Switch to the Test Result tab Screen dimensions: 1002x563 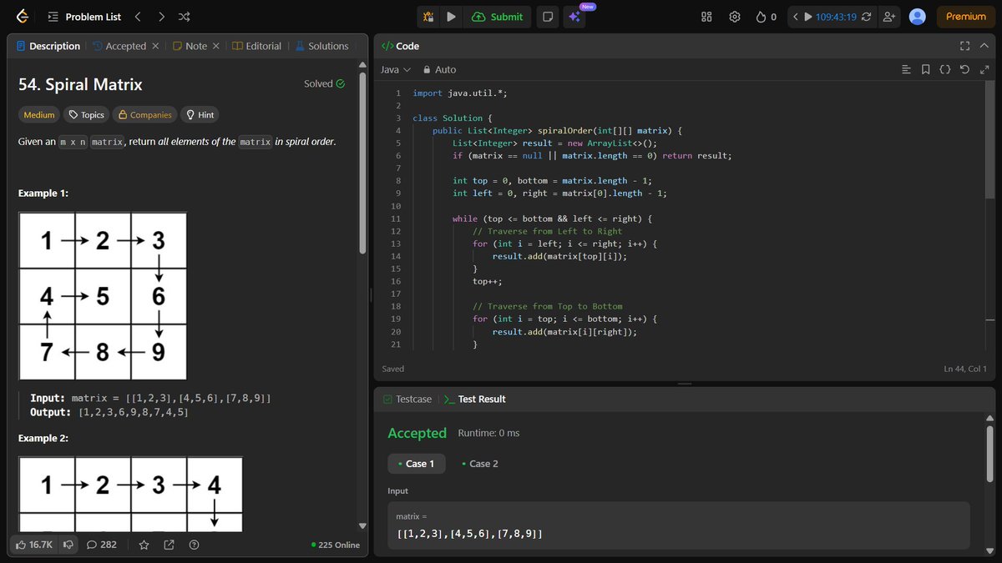tap(474, 400)
